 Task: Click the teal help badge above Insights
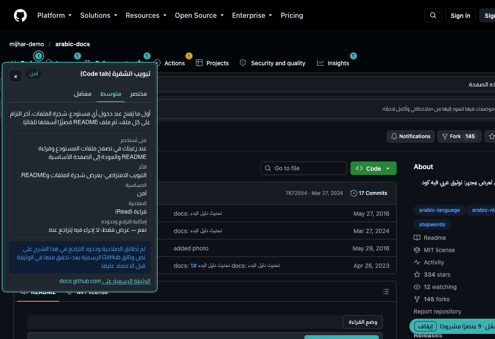(x=353, y=56)
